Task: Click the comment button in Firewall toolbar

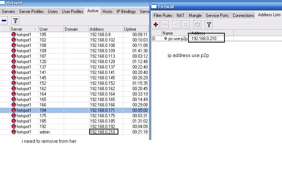Action: [197, 25]
